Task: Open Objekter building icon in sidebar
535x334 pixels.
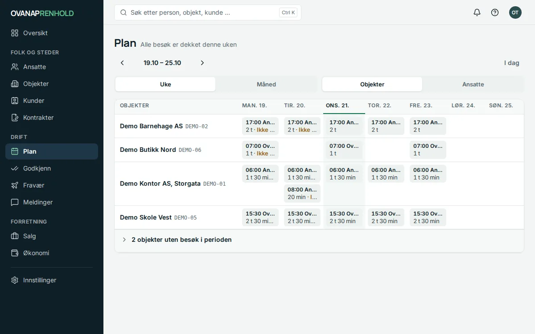Action: (15, 84)
